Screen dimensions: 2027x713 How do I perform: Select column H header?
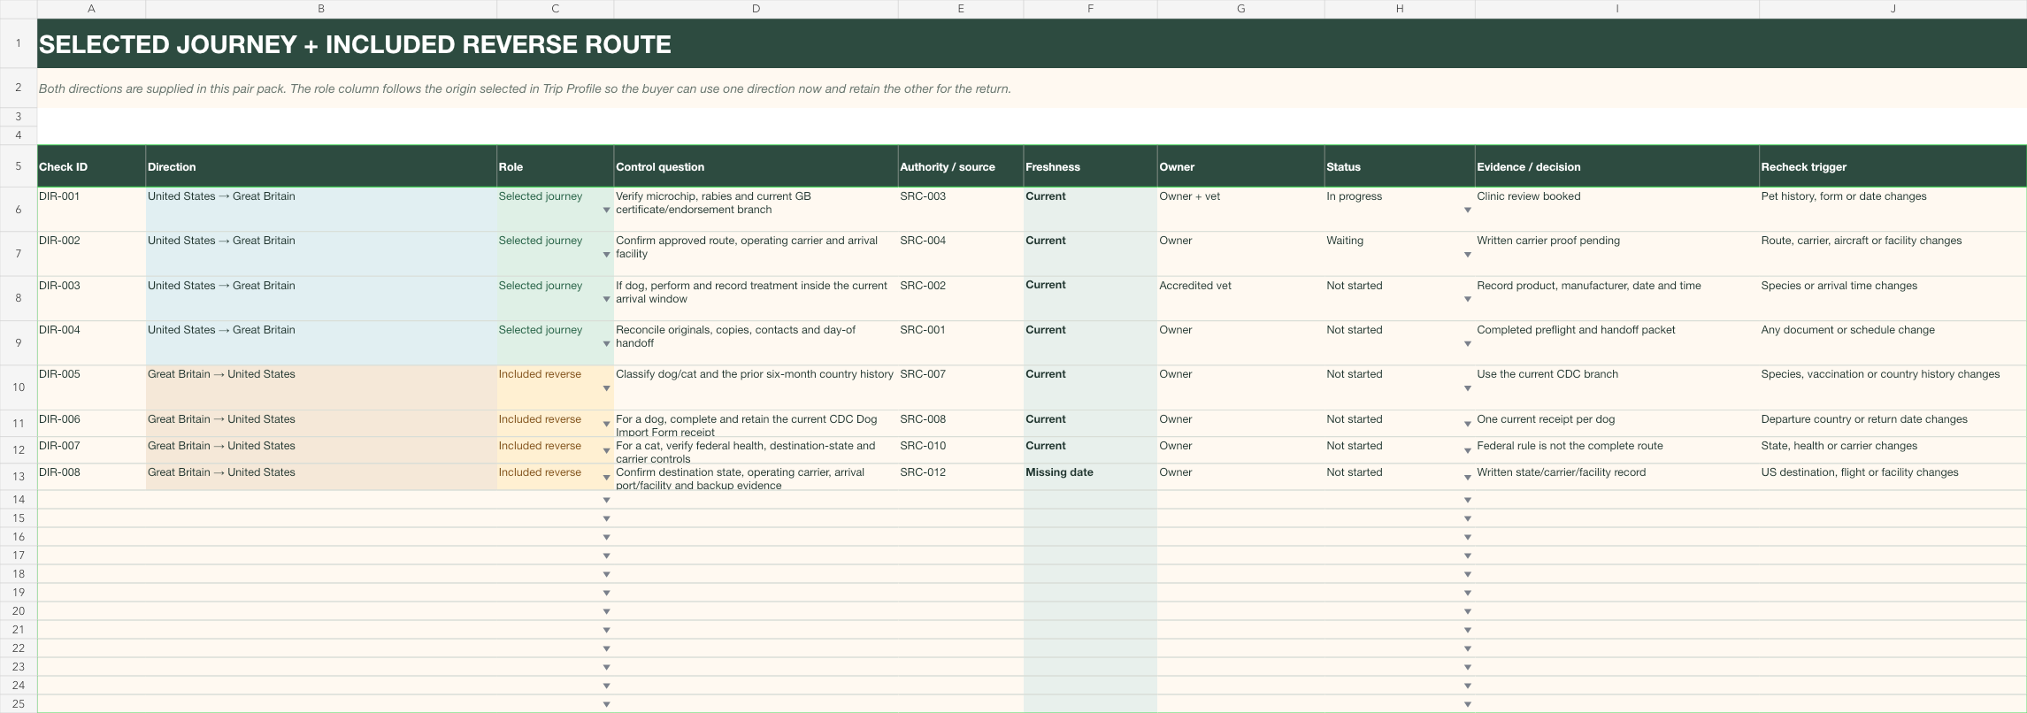click(1400, 9)
